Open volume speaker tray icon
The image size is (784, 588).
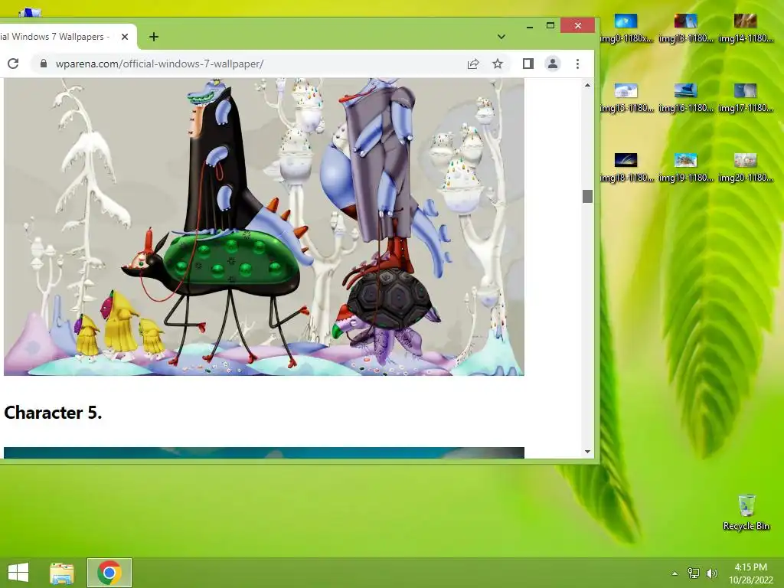coord(712,573)
